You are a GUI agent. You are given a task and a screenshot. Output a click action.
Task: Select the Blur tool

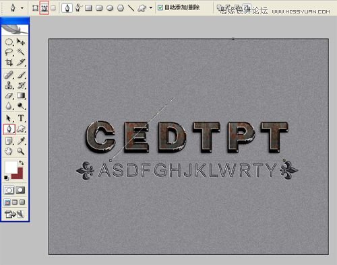tap(9, 106)
